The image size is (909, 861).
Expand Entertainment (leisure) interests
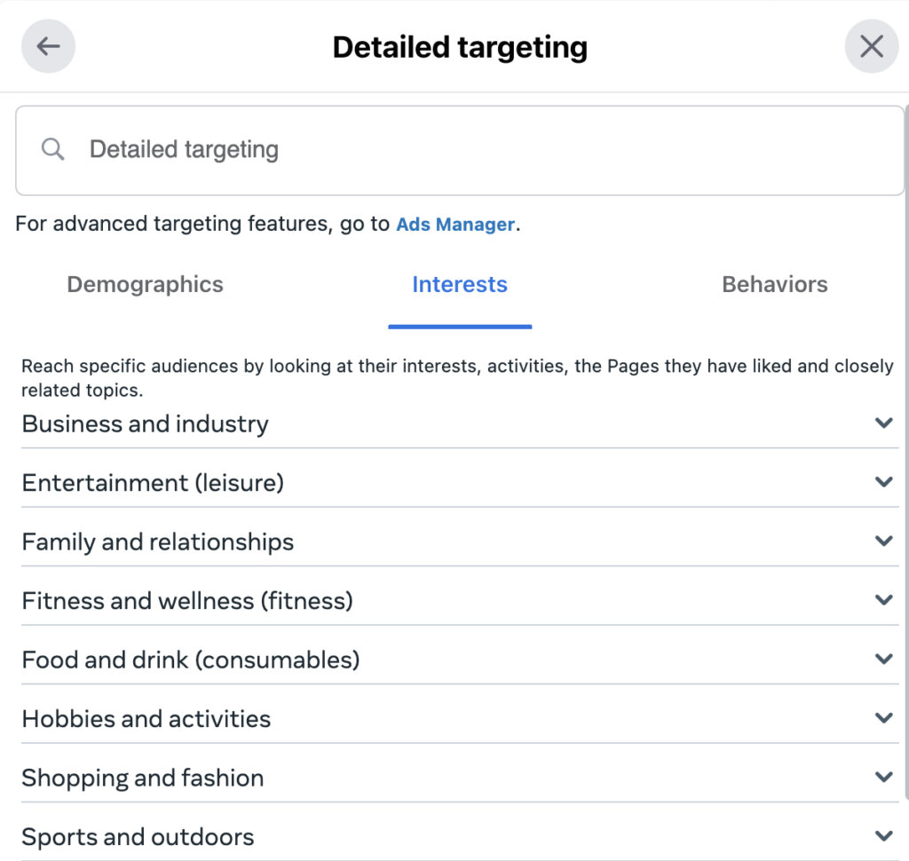(883, 482)
